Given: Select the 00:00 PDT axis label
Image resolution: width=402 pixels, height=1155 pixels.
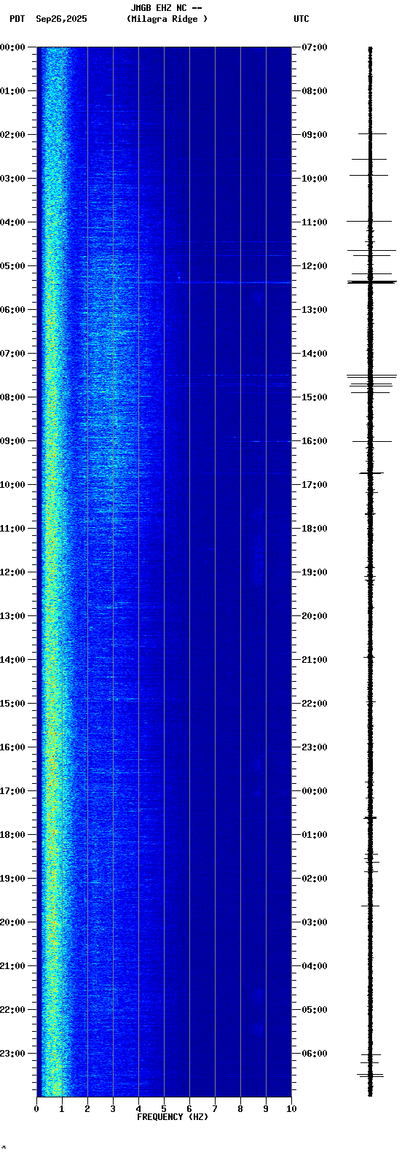Looking at the screenshot, I should click(x=12, y=47).
